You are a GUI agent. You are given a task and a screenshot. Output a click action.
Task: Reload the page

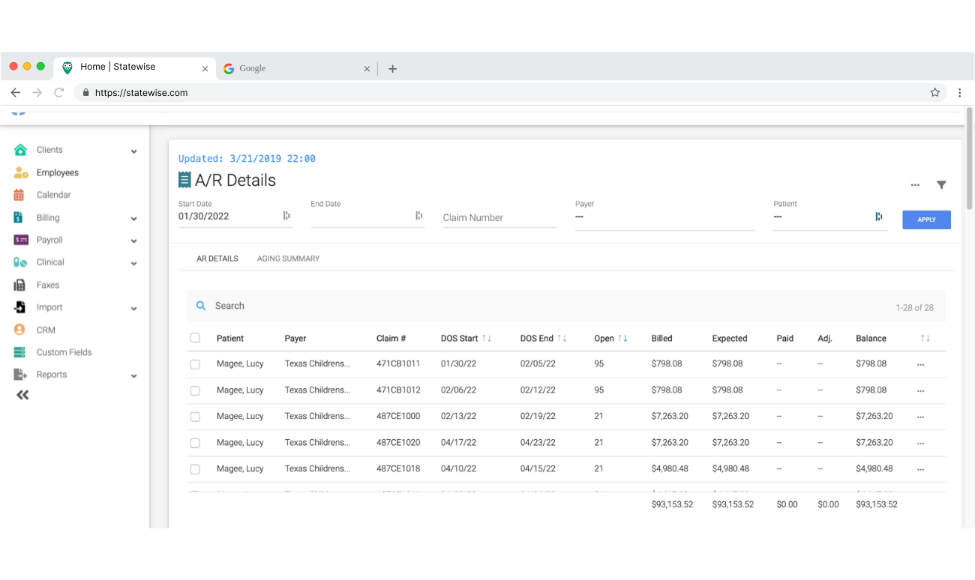[59, 93]
